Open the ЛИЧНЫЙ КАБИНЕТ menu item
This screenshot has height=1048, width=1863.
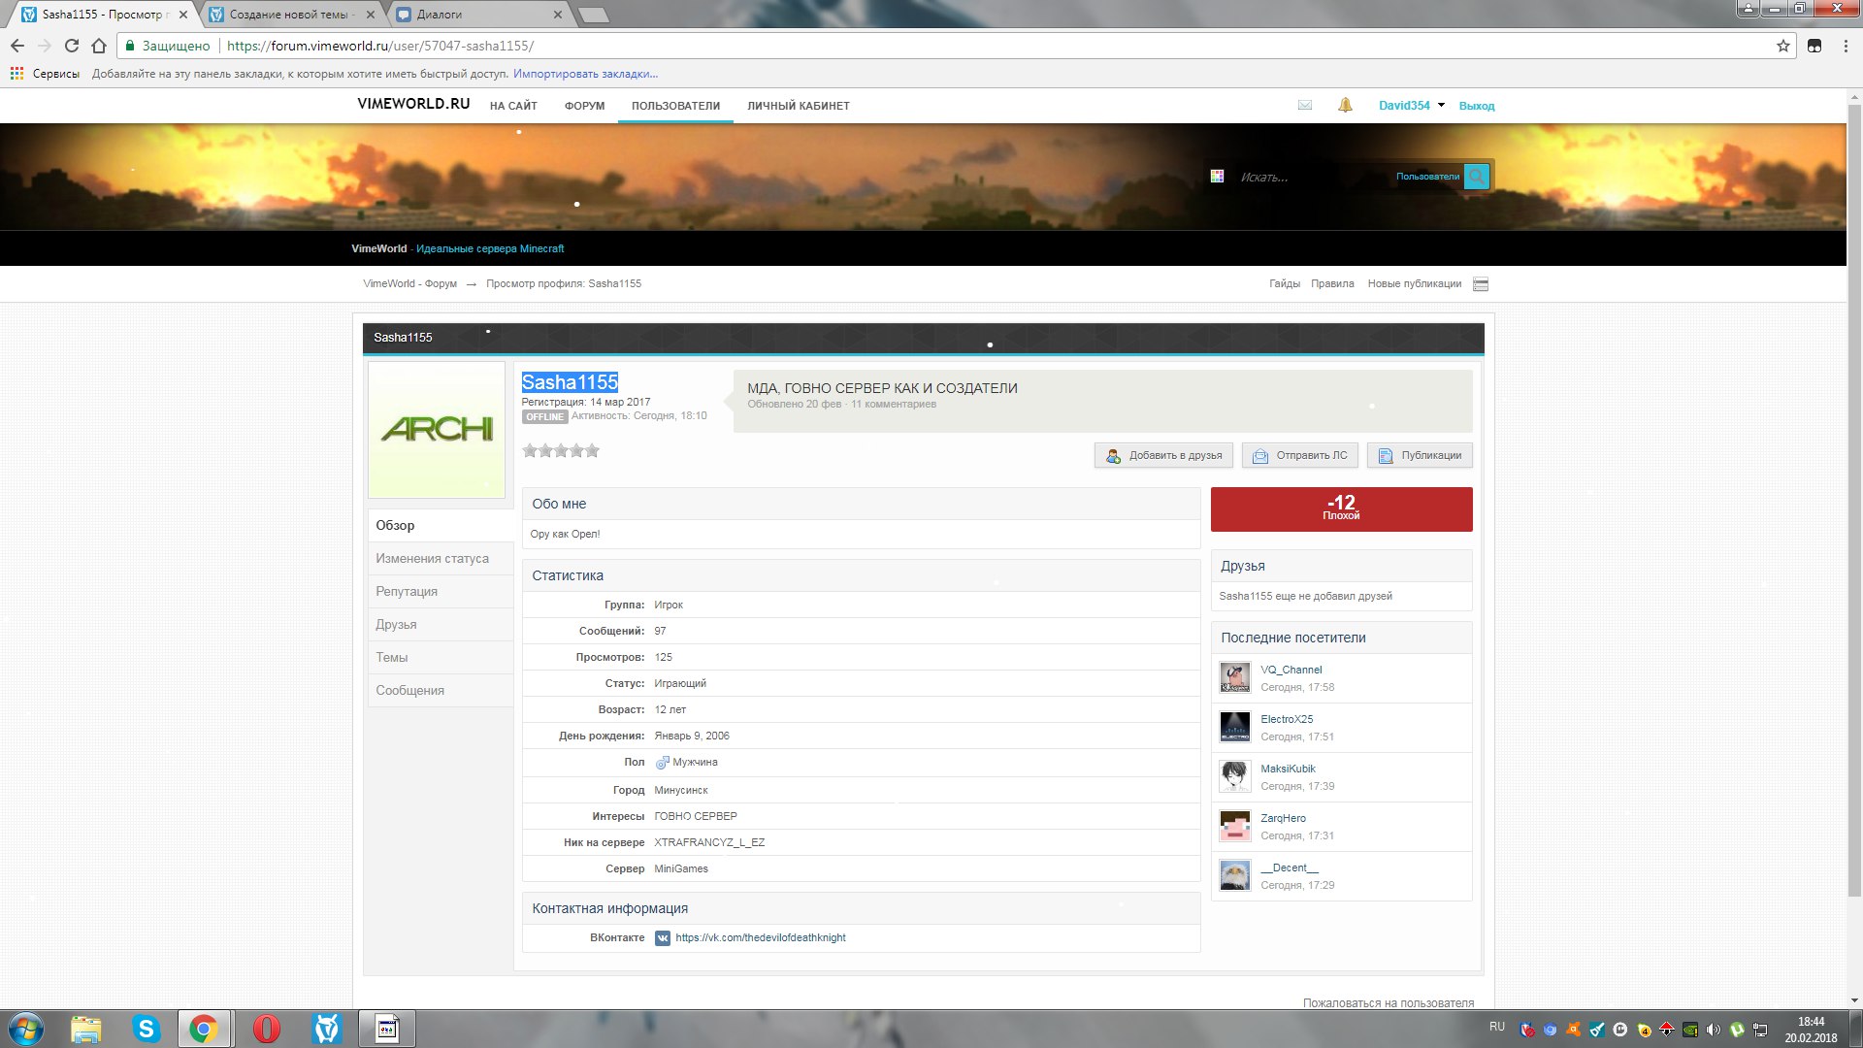point(798,106)
